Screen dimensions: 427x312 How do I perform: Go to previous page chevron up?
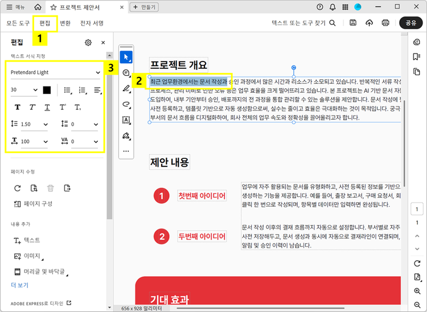tap(417, 236)
